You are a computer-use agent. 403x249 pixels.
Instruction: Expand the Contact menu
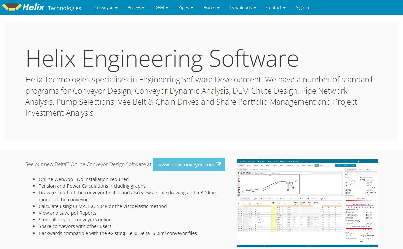[276, 7]
